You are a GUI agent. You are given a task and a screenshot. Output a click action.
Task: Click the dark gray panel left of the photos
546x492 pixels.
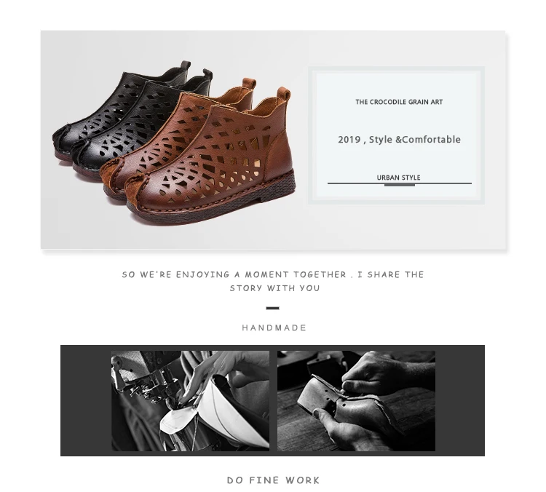(86, 400)
